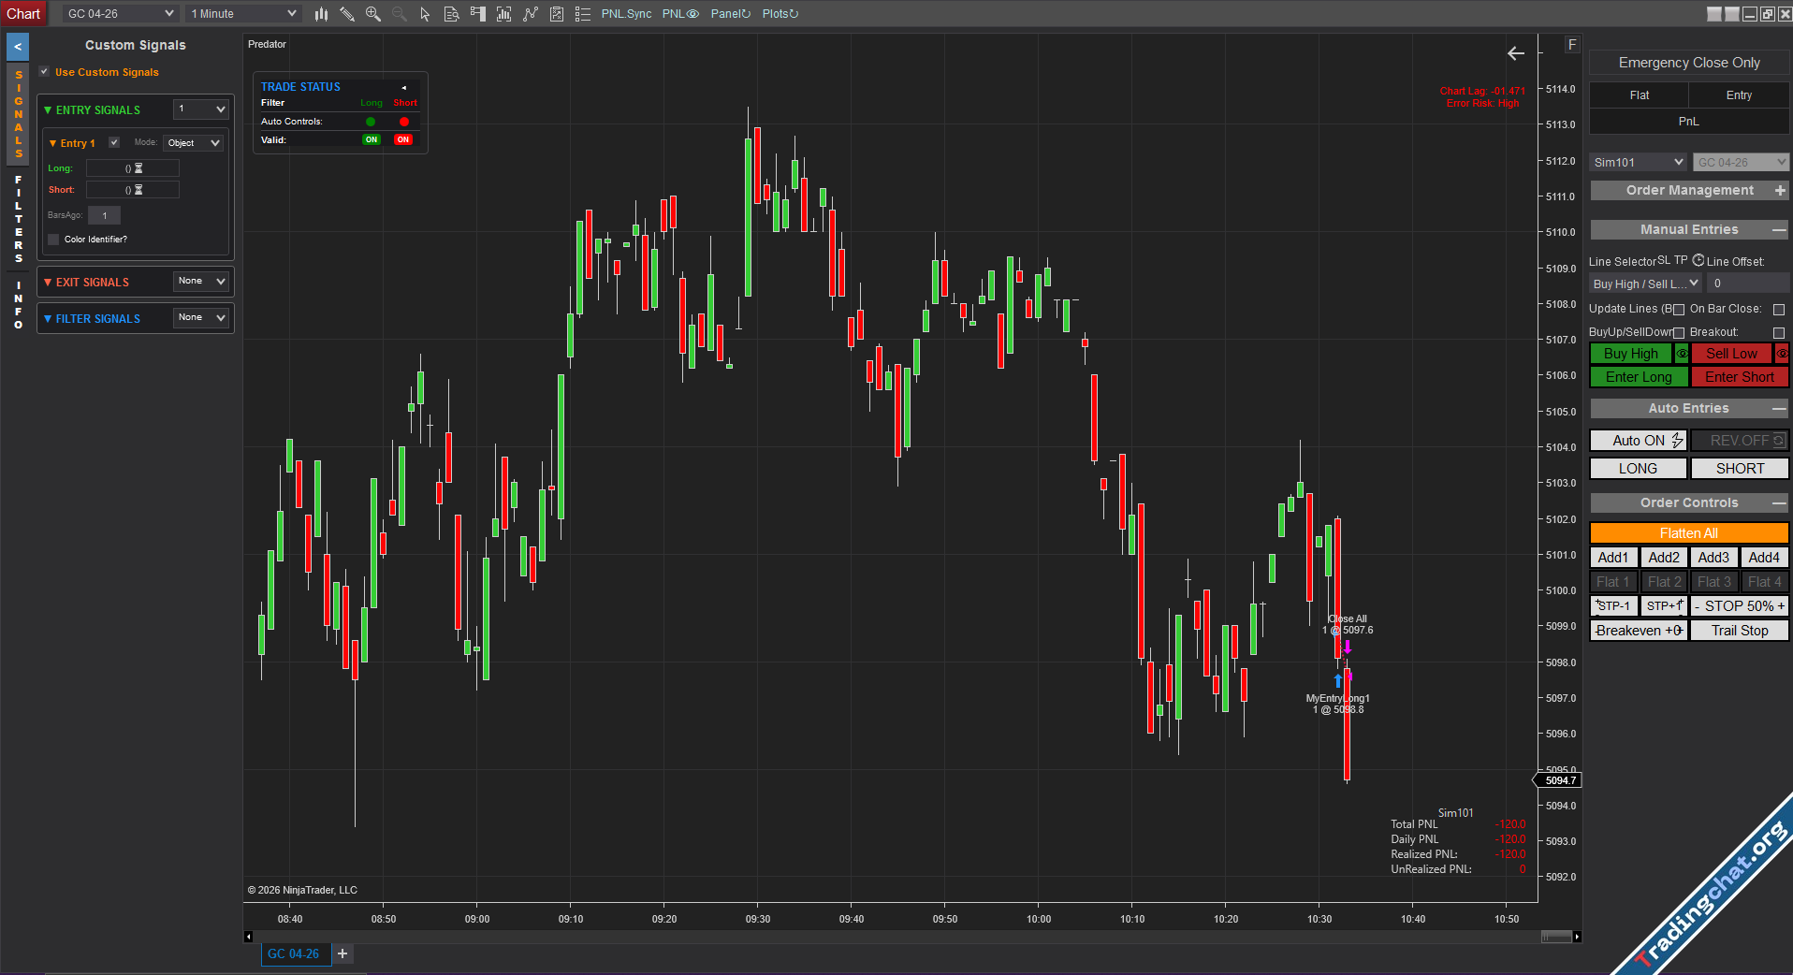This screenshot has height=975, width=1793.
Task: Click the back arrow on chart
Action: tap(1516, 53)
